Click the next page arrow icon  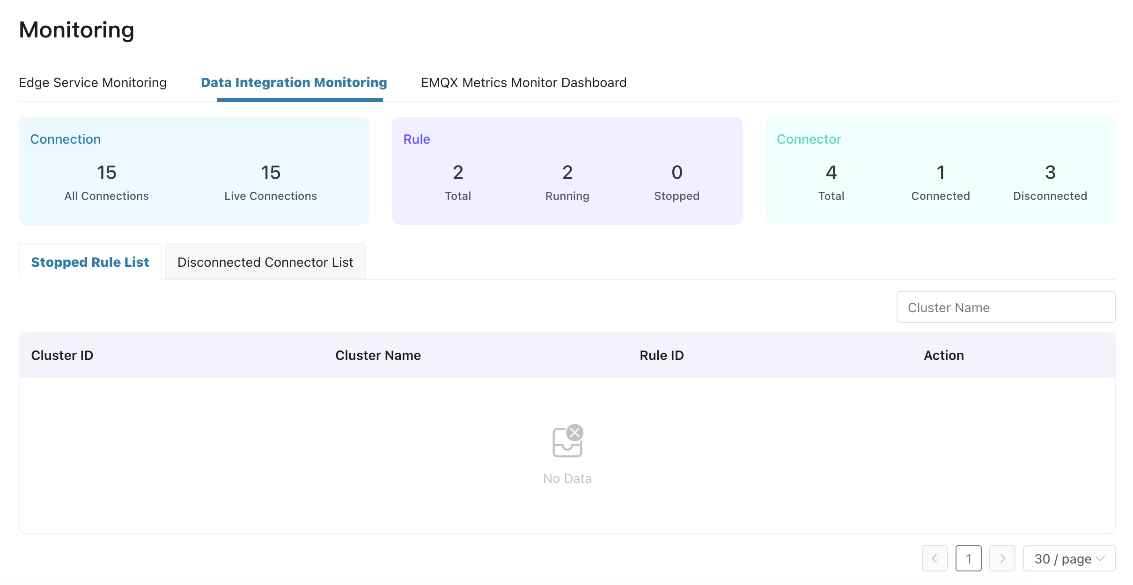1002,558
